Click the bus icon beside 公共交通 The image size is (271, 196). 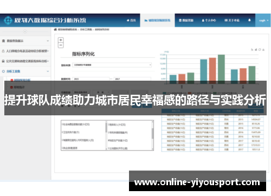3,61
